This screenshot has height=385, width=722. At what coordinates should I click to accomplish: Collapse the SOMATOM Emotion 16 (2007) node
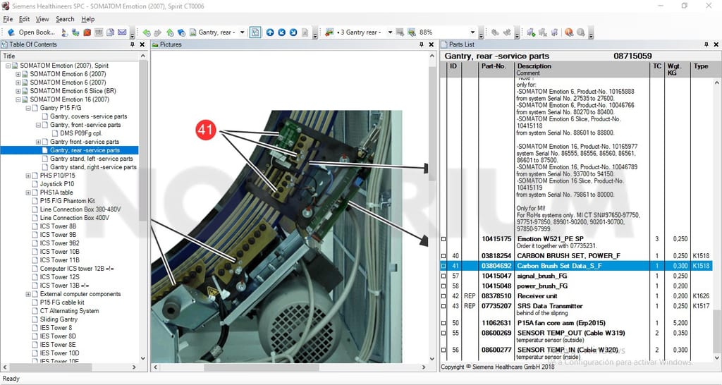(x=18, y=99)
